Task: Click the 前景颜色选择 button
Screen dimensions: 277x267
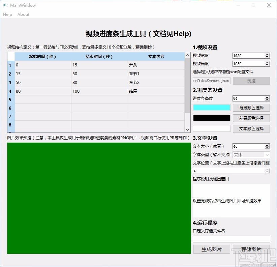Action: coord(251,118)
